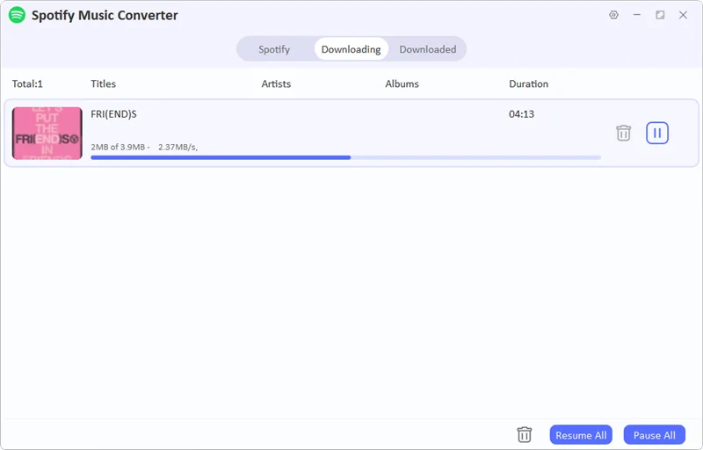703x450 pixels.
Task: Open the FRI(END)S album cover thumbnail
Action: [47, 133]
